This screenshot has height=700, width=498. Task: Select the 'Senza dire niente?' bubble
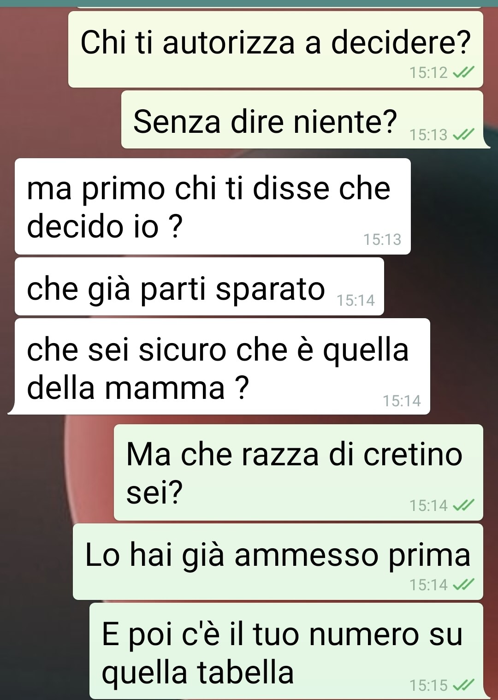click(302, 120)
